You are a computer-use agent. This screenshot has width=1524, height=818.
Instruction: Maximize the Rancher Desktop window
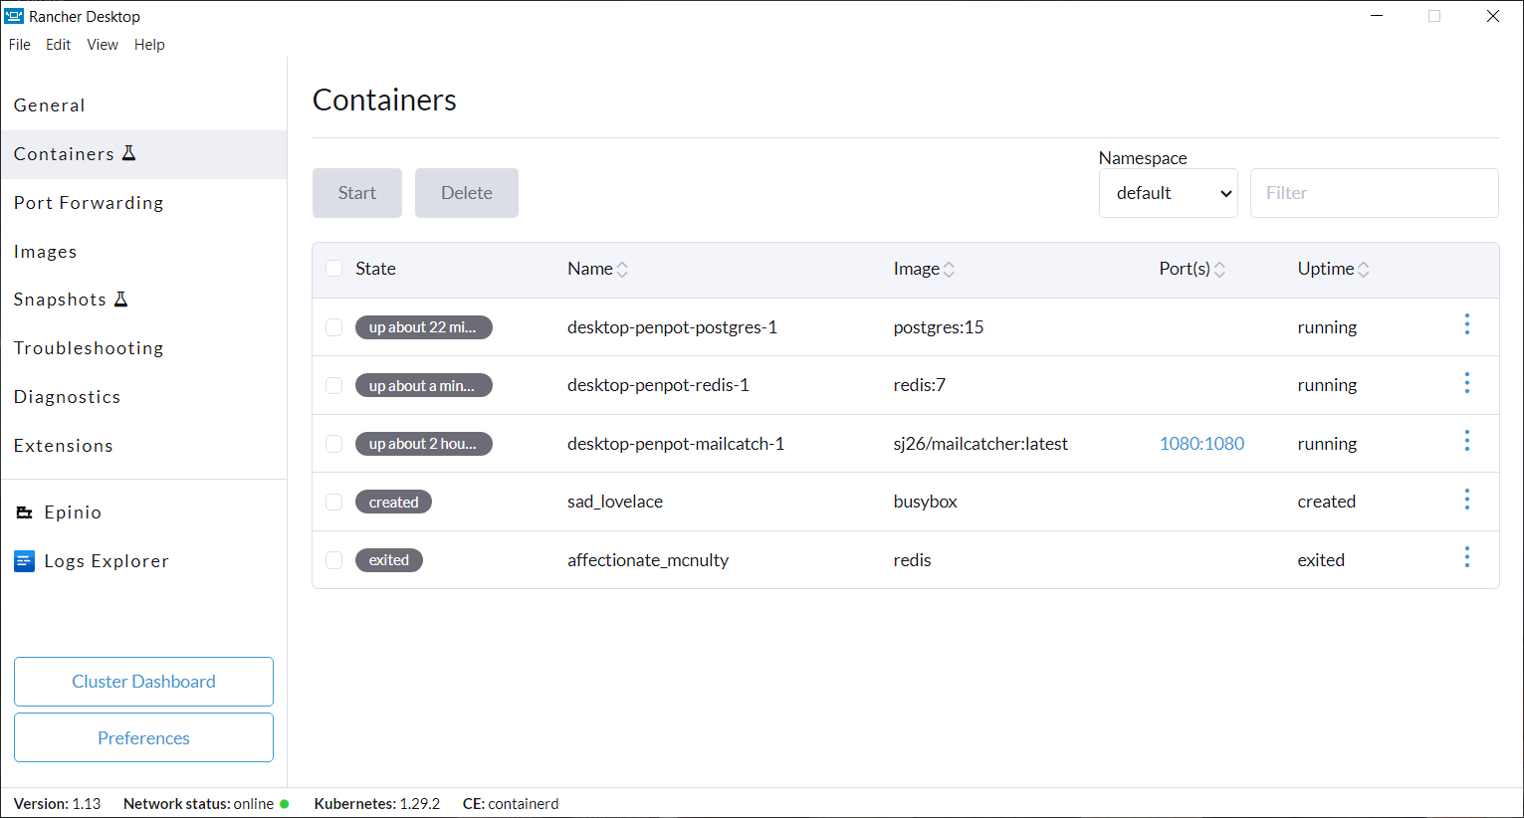(1434, 16)
